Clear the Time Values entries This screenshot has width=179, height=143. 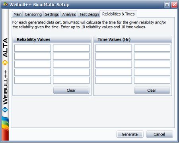coord(152,90)
